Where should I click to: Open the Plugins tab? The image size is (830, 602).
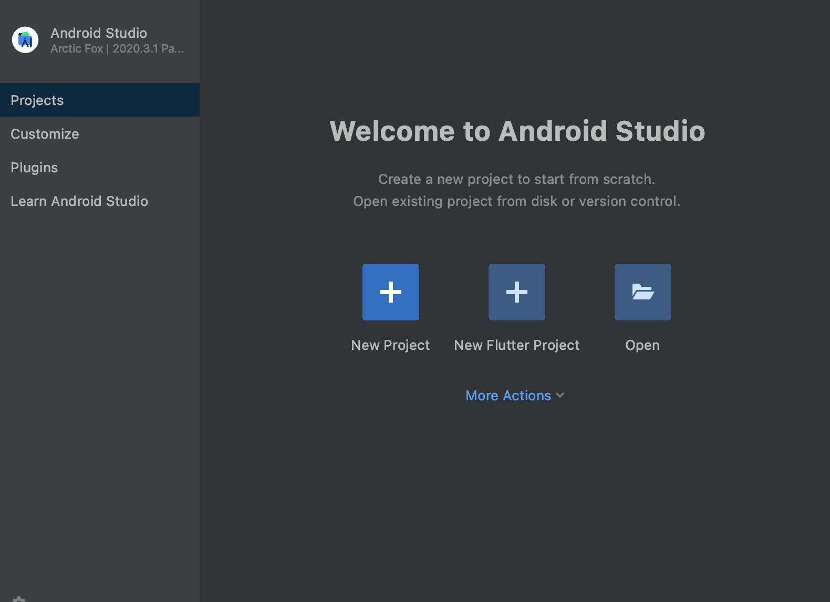100,167
